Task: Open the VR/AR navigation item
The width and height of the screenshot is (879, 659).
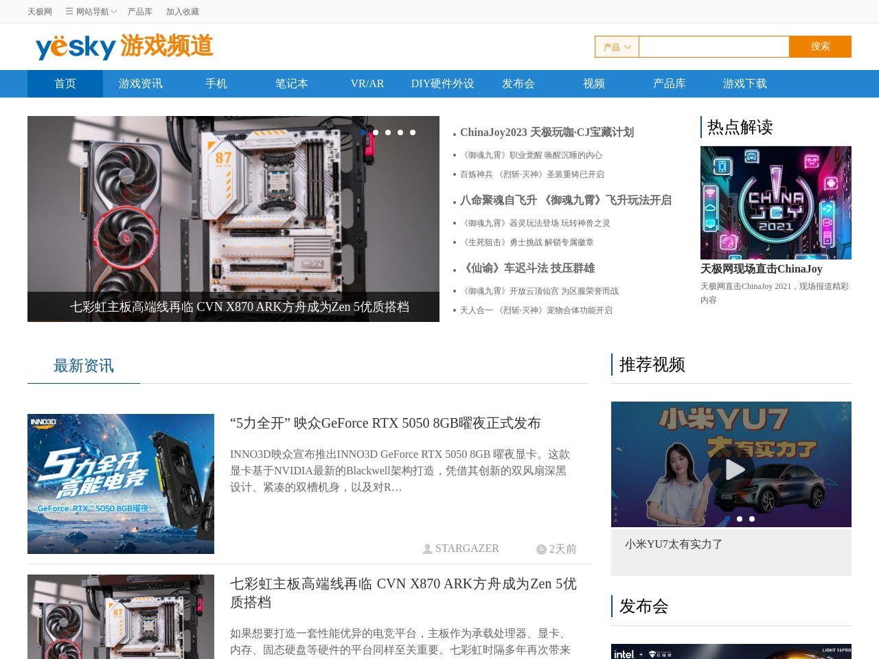Action: coord(367,84)
